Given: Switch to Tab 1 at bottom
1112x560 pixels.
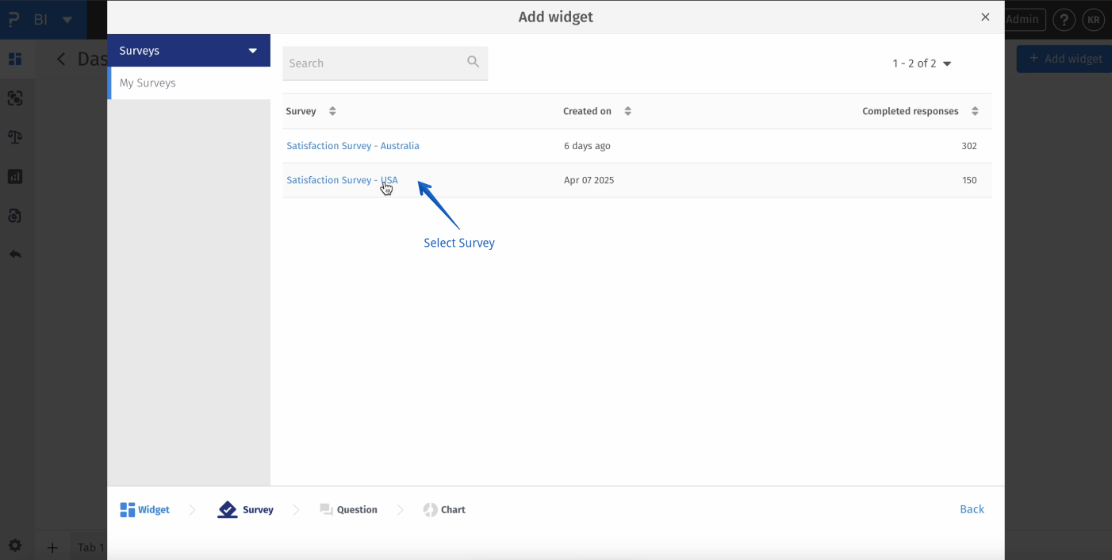Looking at the screenshot, I should pos(90,547).
